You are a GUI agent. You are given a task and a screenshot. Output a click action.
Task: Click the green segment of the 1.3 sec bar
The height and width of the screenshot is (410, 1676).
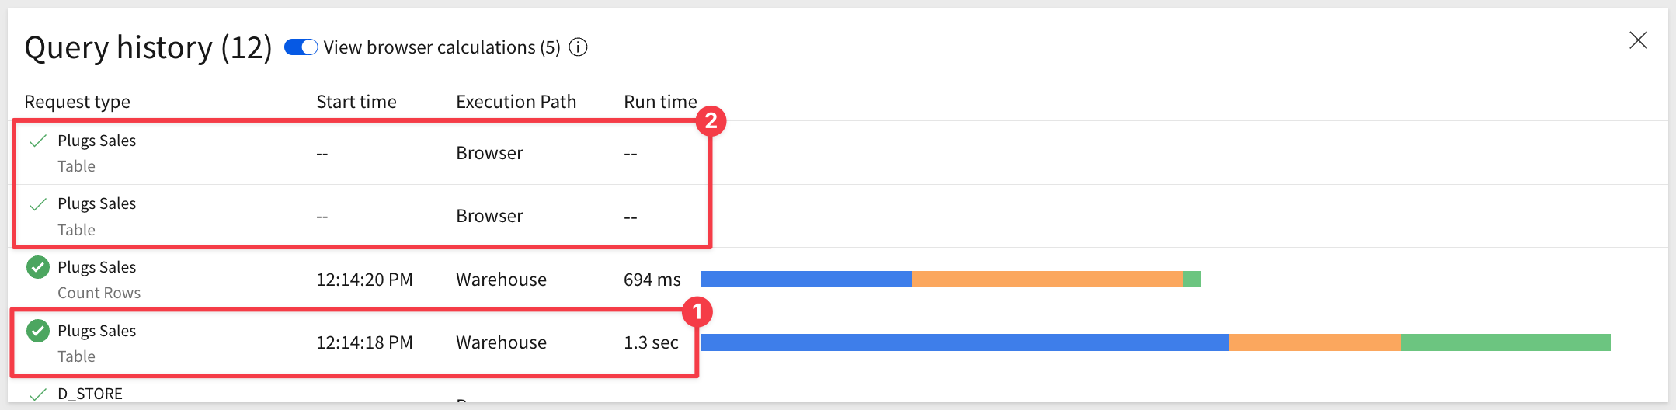pos(1505,342)
